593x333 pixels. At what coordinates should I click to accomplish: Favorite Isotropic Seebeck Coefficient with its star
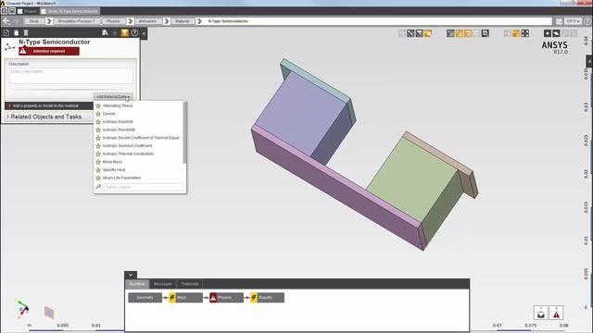(x=98, y=146)
